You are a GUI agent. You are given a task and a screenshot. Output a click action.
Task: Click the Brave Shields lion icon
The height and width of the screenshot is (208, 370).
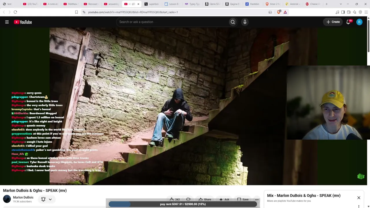coord(279,12)
